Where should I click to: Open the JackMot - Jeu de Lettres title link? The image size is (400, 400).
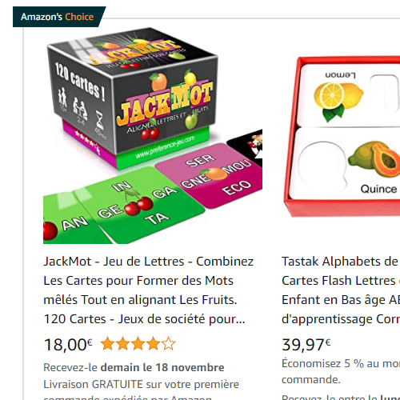148,290
